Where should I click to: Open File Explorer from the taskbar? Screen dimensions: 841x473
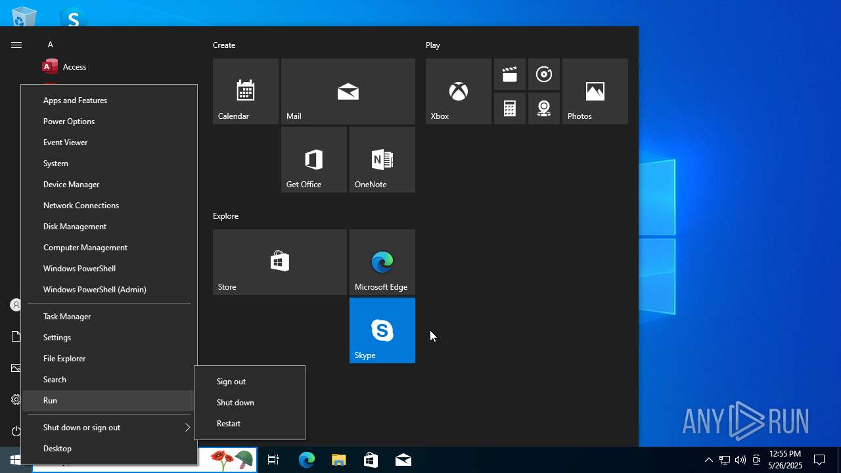pos(339,460)
